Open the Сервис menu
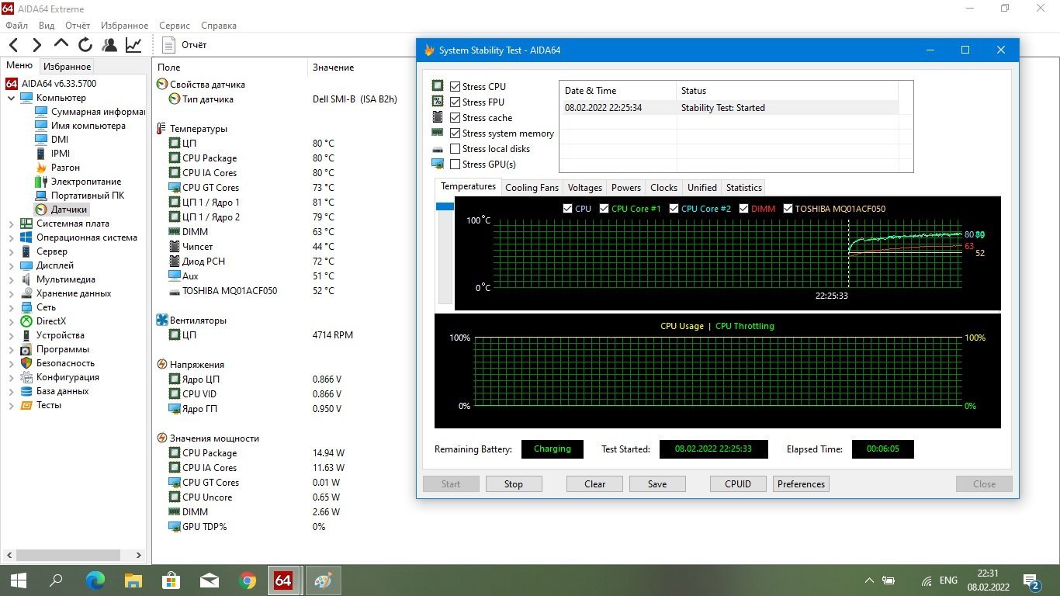 point(175,26)
